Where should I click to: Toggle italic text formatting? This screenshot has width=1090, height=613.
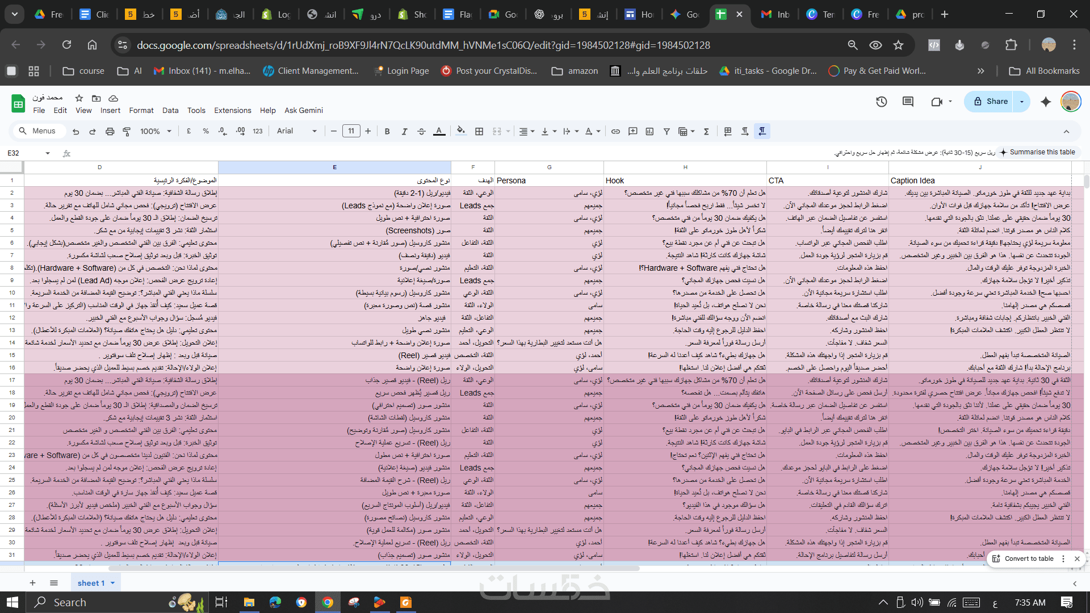[404, 131]
